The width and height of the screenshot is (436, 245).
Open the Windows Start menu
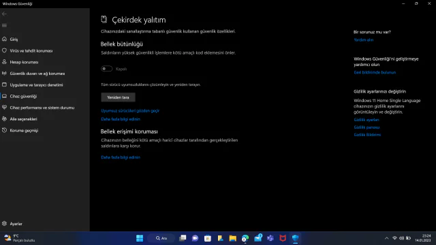(140, 238)
